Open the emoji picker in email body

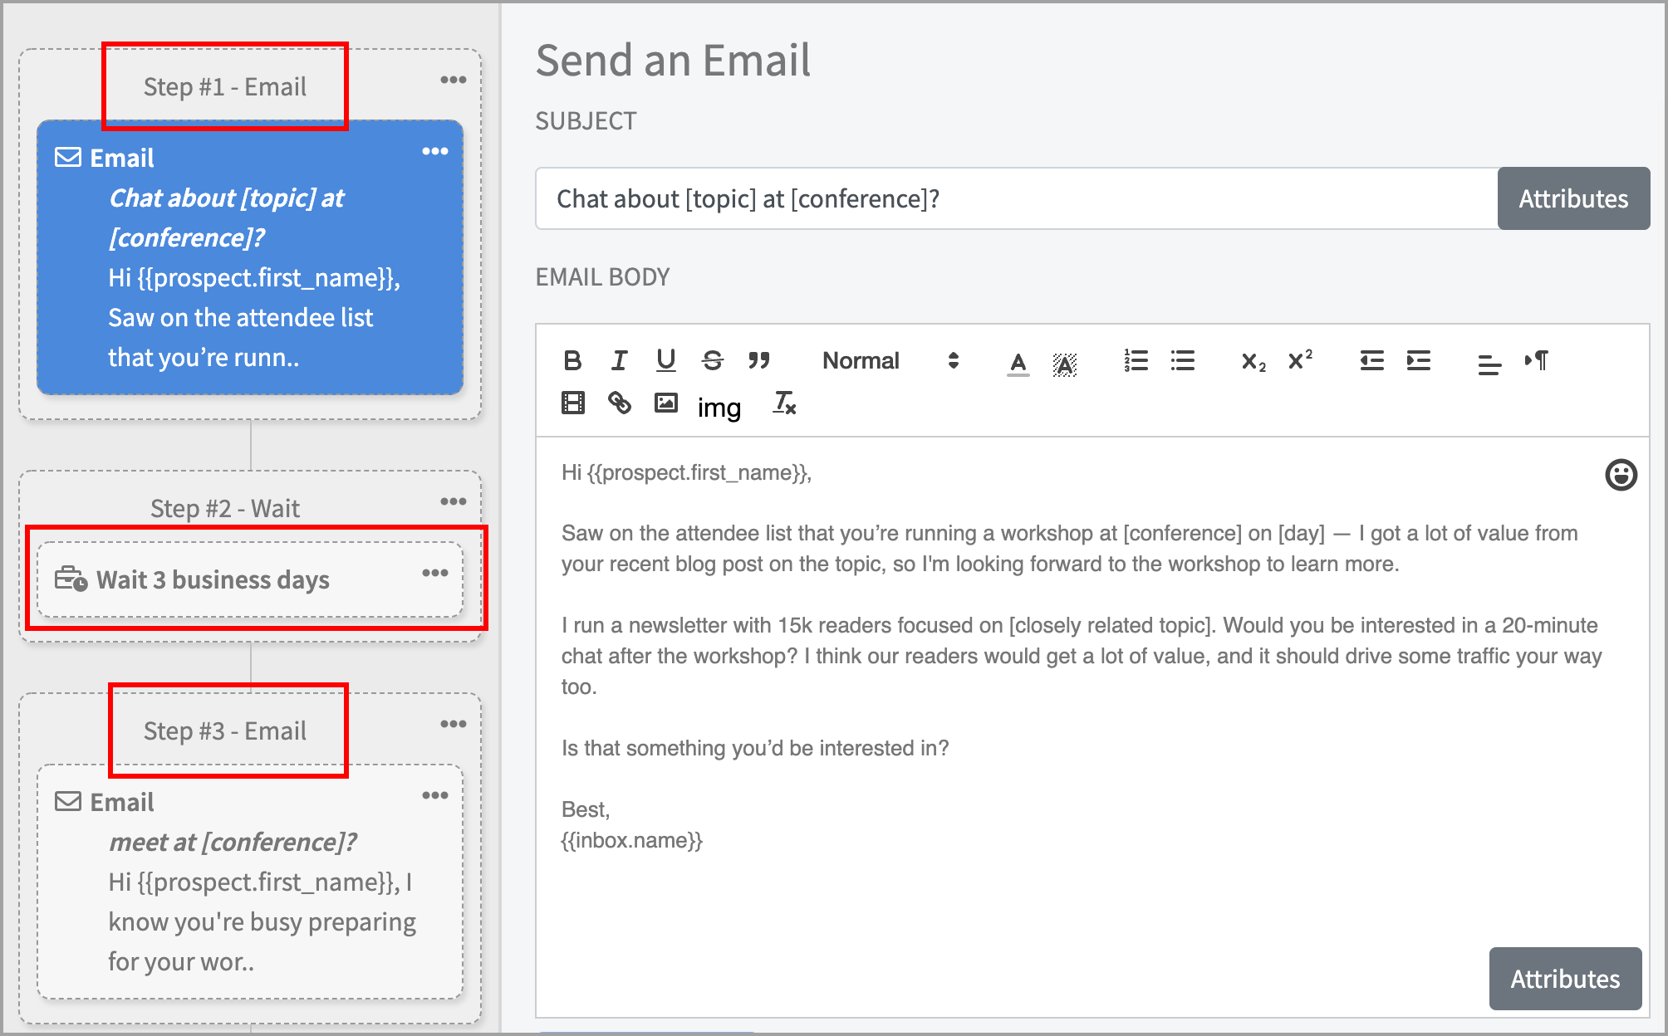tap(1621, 475)
